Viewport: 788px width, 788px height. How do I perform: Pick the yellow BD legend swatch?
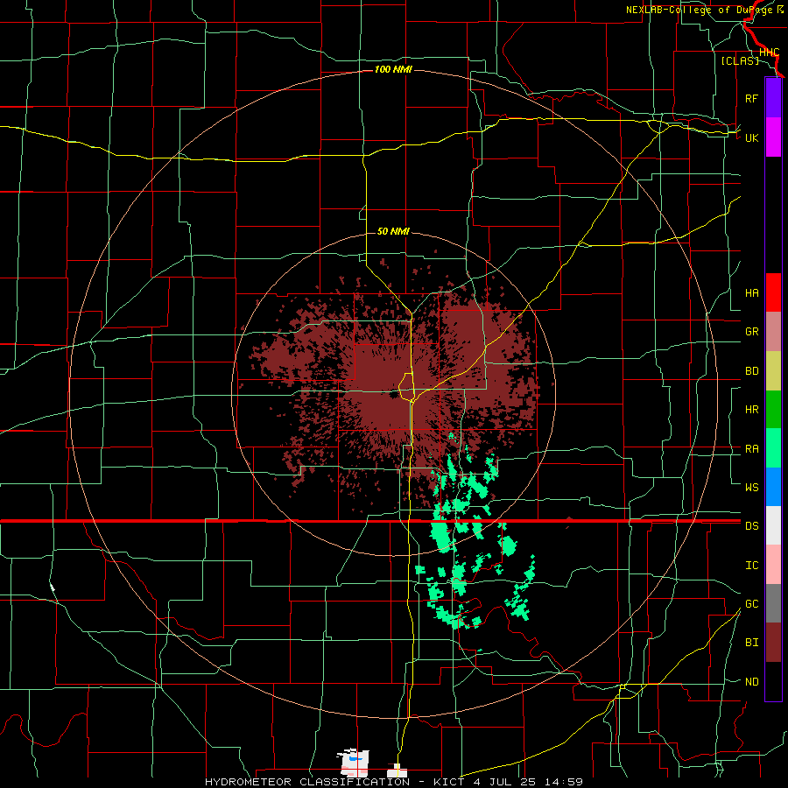click(x=773, y=371)
